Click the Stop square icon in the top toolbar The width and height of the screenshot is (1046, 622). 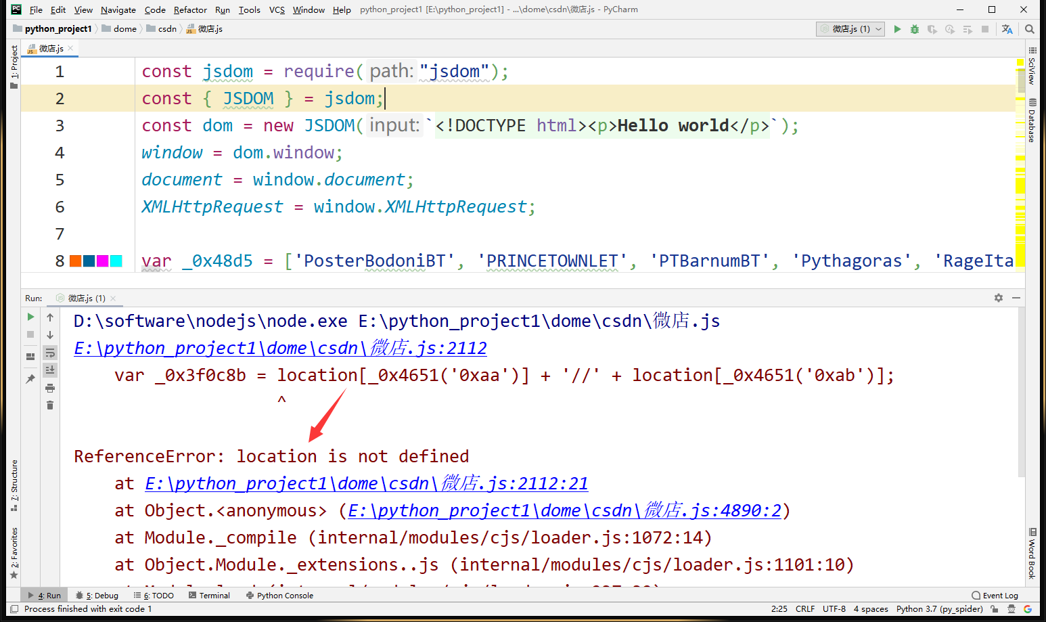pos(985,29)
